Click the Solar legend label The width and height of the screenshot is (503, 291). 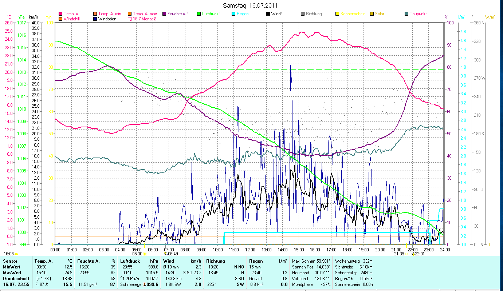380,14
